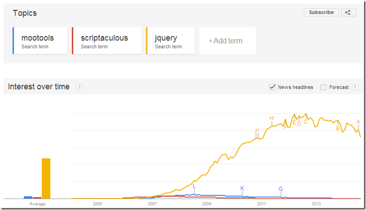Viewport: 366px width, 210px height.
Task: Click the blue mootools average bar
Action: pos(28,198)
